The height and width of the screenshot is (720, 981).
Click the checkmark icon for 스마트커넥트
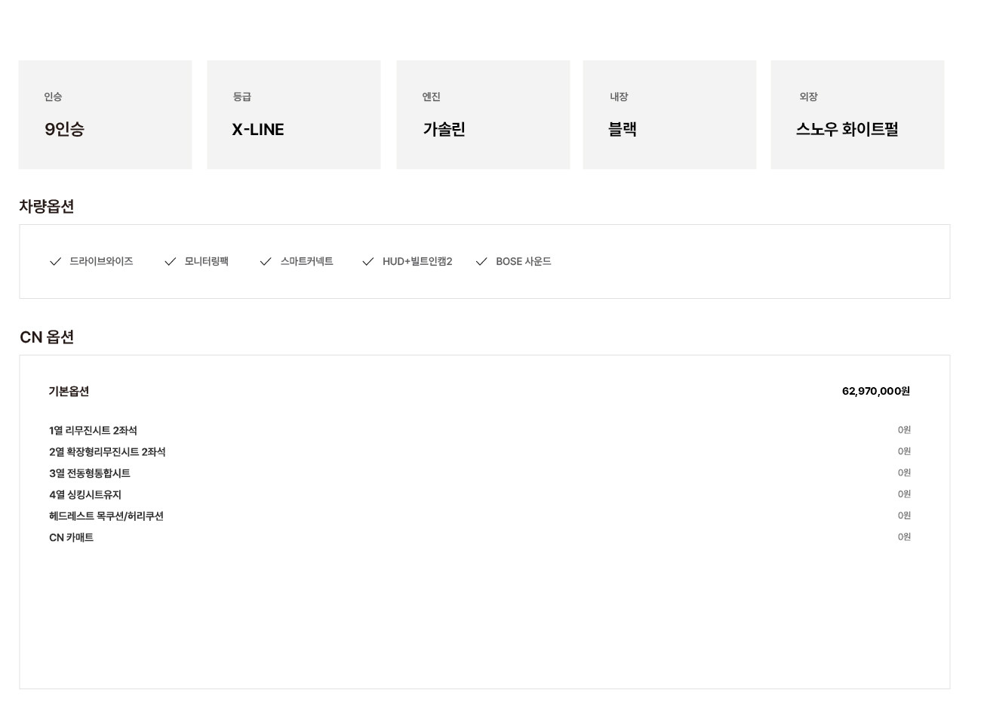(266, 262)
